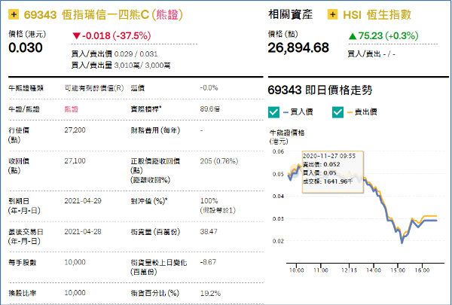
Task: Click the 財務費用 (每年) label
Action: coord(155,130)
